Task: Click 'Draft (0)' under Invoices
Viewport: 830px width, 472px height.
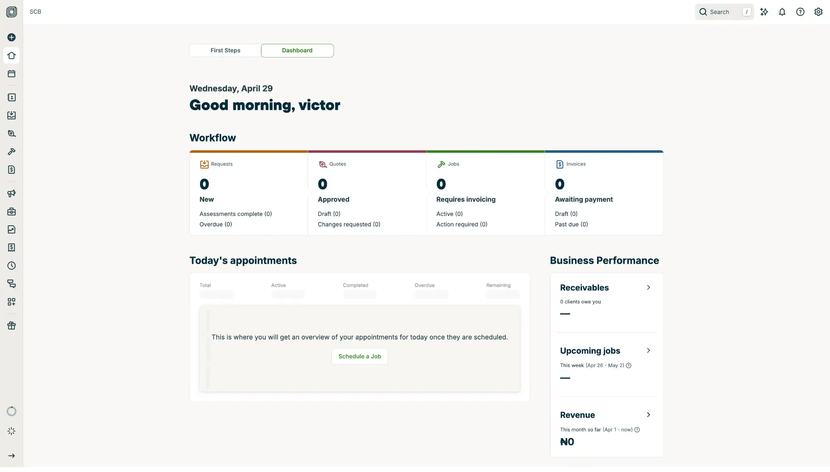Action: 566,214
